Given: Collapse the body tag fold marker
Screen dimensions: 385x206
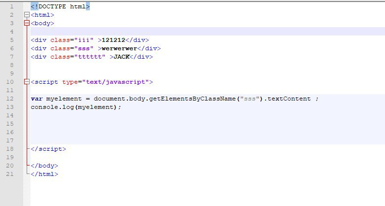Looking at the screenshot, I should (x=27, y=23).
